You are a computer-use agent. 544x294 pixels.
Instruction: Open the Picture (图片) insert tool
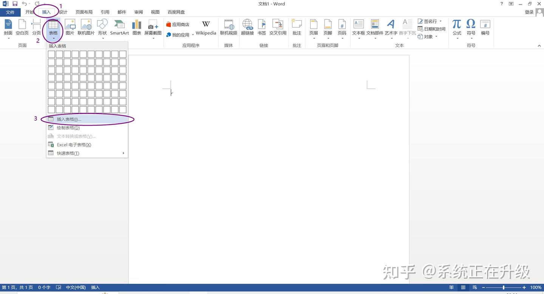click(70, 28)
